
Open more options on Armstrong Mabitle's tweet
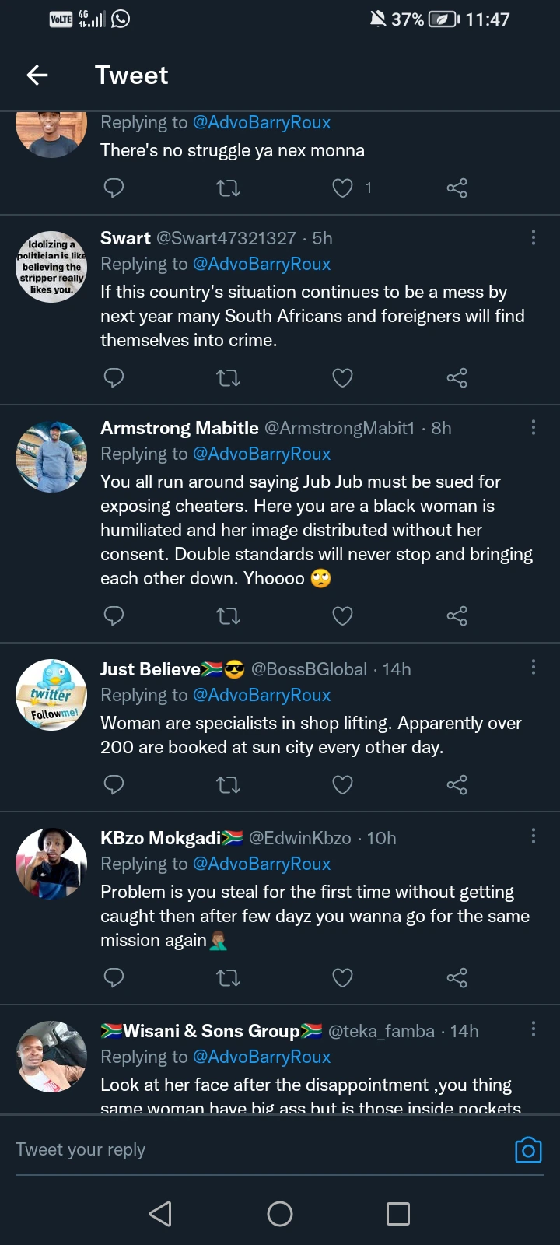point(533,427)
